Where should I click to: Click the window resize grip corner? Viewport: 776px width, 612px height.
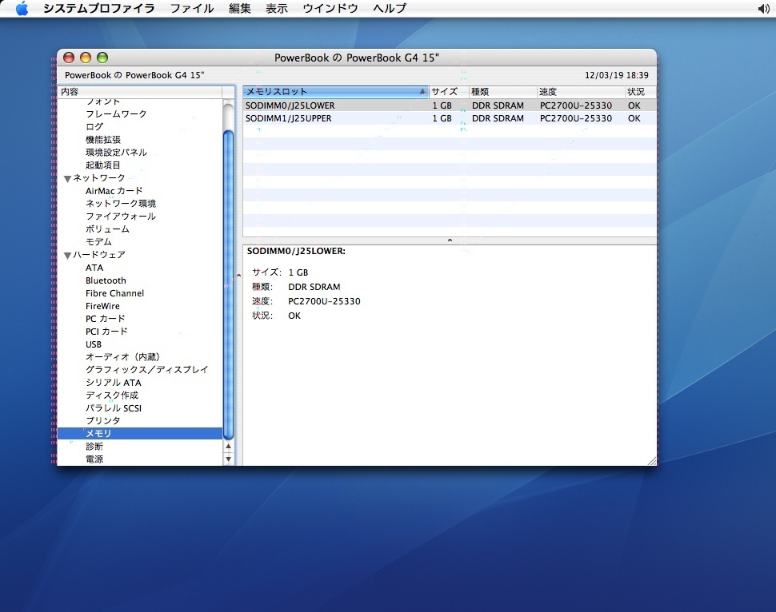tap(651, 460)
